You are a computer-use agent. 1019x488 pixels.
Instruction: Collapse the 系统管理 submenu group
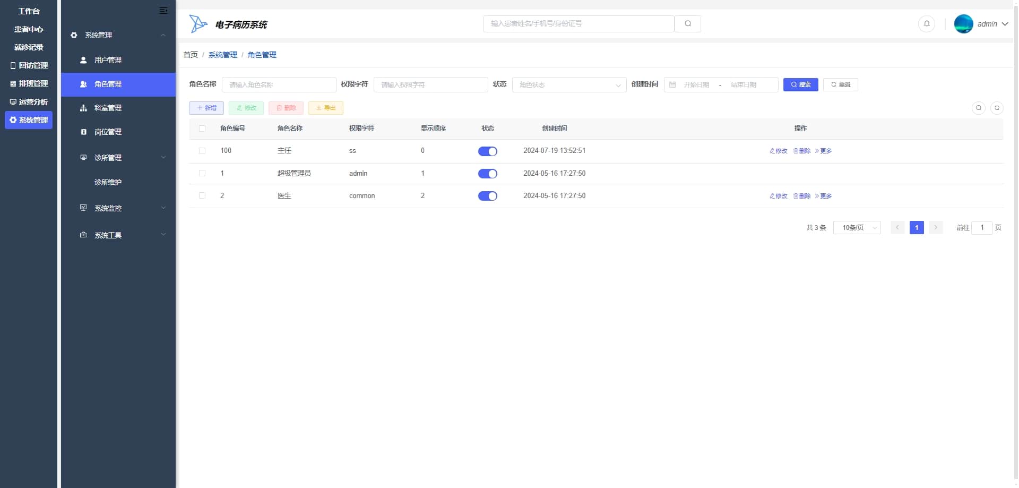[x=118, y=36]
